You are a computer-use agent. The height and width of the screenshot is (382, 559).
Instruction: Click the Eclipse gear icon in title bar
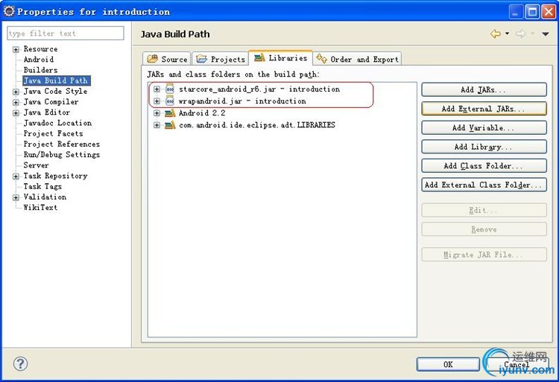(9, 11)
